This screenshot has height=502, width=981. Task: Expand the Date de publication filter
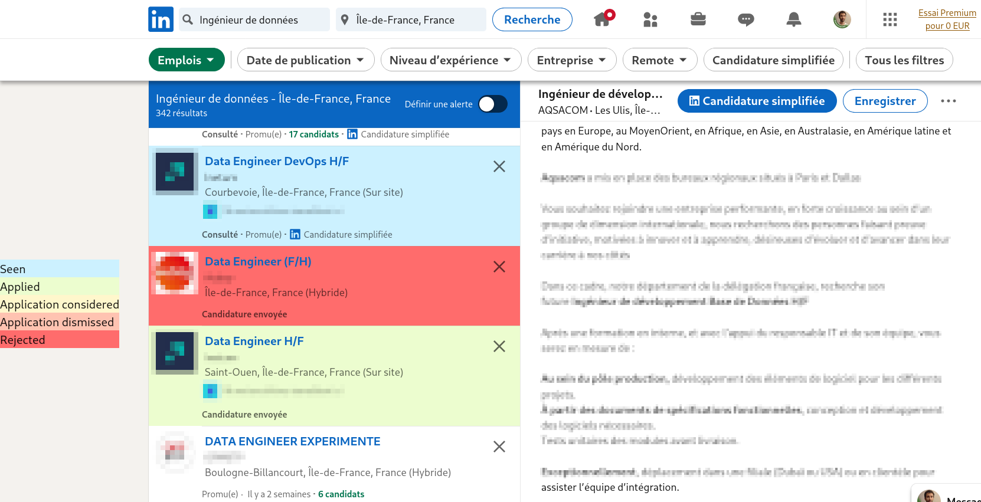pyautogui.click(x=305, y=60)
